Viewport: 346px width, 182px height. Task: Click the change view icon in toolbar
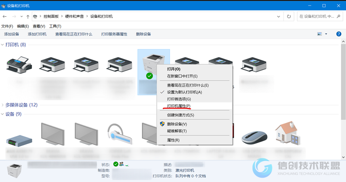pos(319,34)
